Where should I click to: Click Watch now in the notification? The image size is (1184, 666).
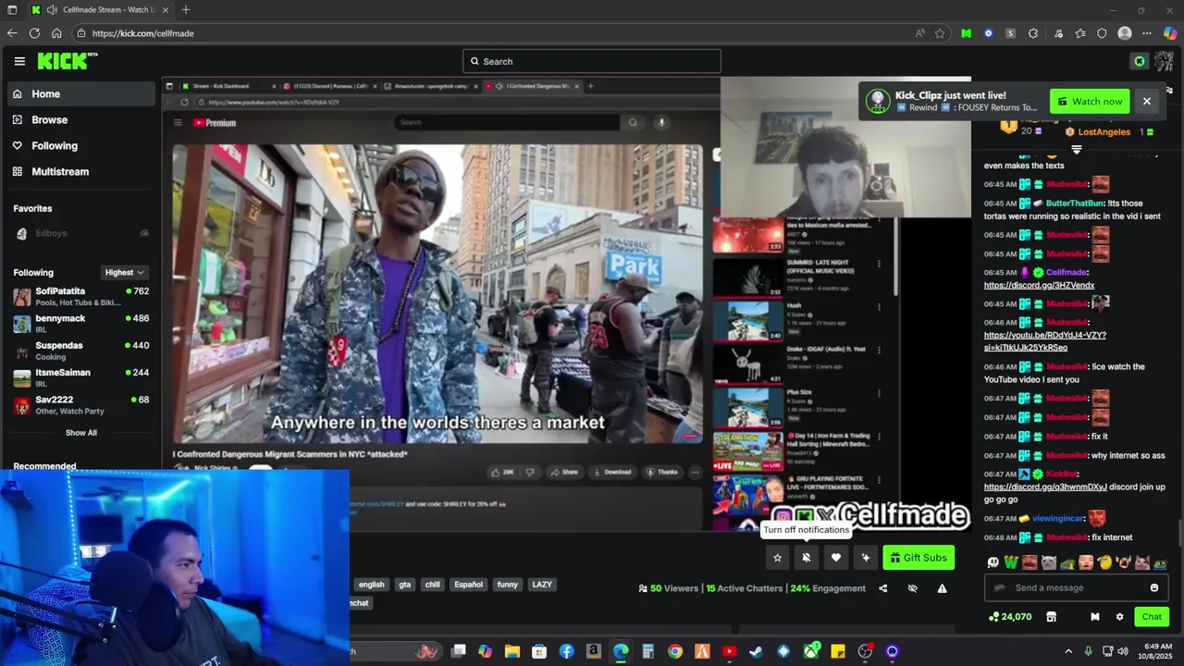pos(1090,101)
